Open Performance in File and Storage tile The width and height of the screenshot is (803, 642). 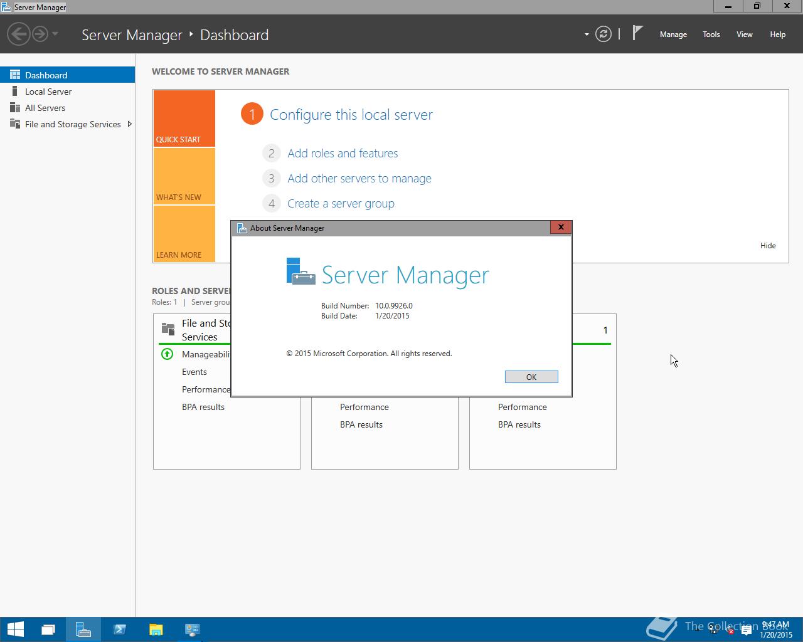click(206, 389)
